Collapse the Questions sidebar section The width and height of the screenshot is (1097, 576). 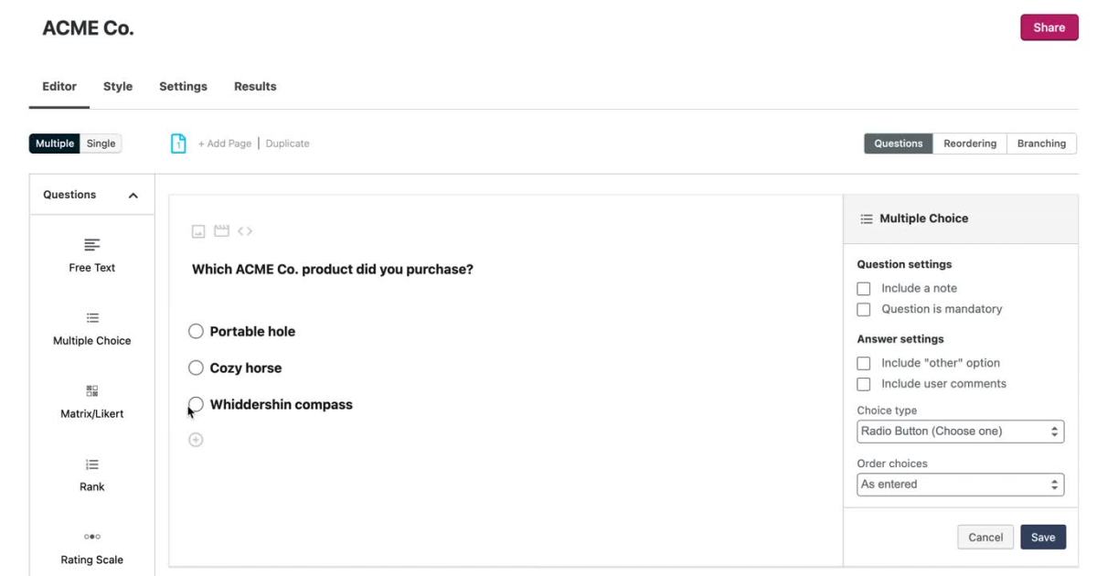point(133,196)
